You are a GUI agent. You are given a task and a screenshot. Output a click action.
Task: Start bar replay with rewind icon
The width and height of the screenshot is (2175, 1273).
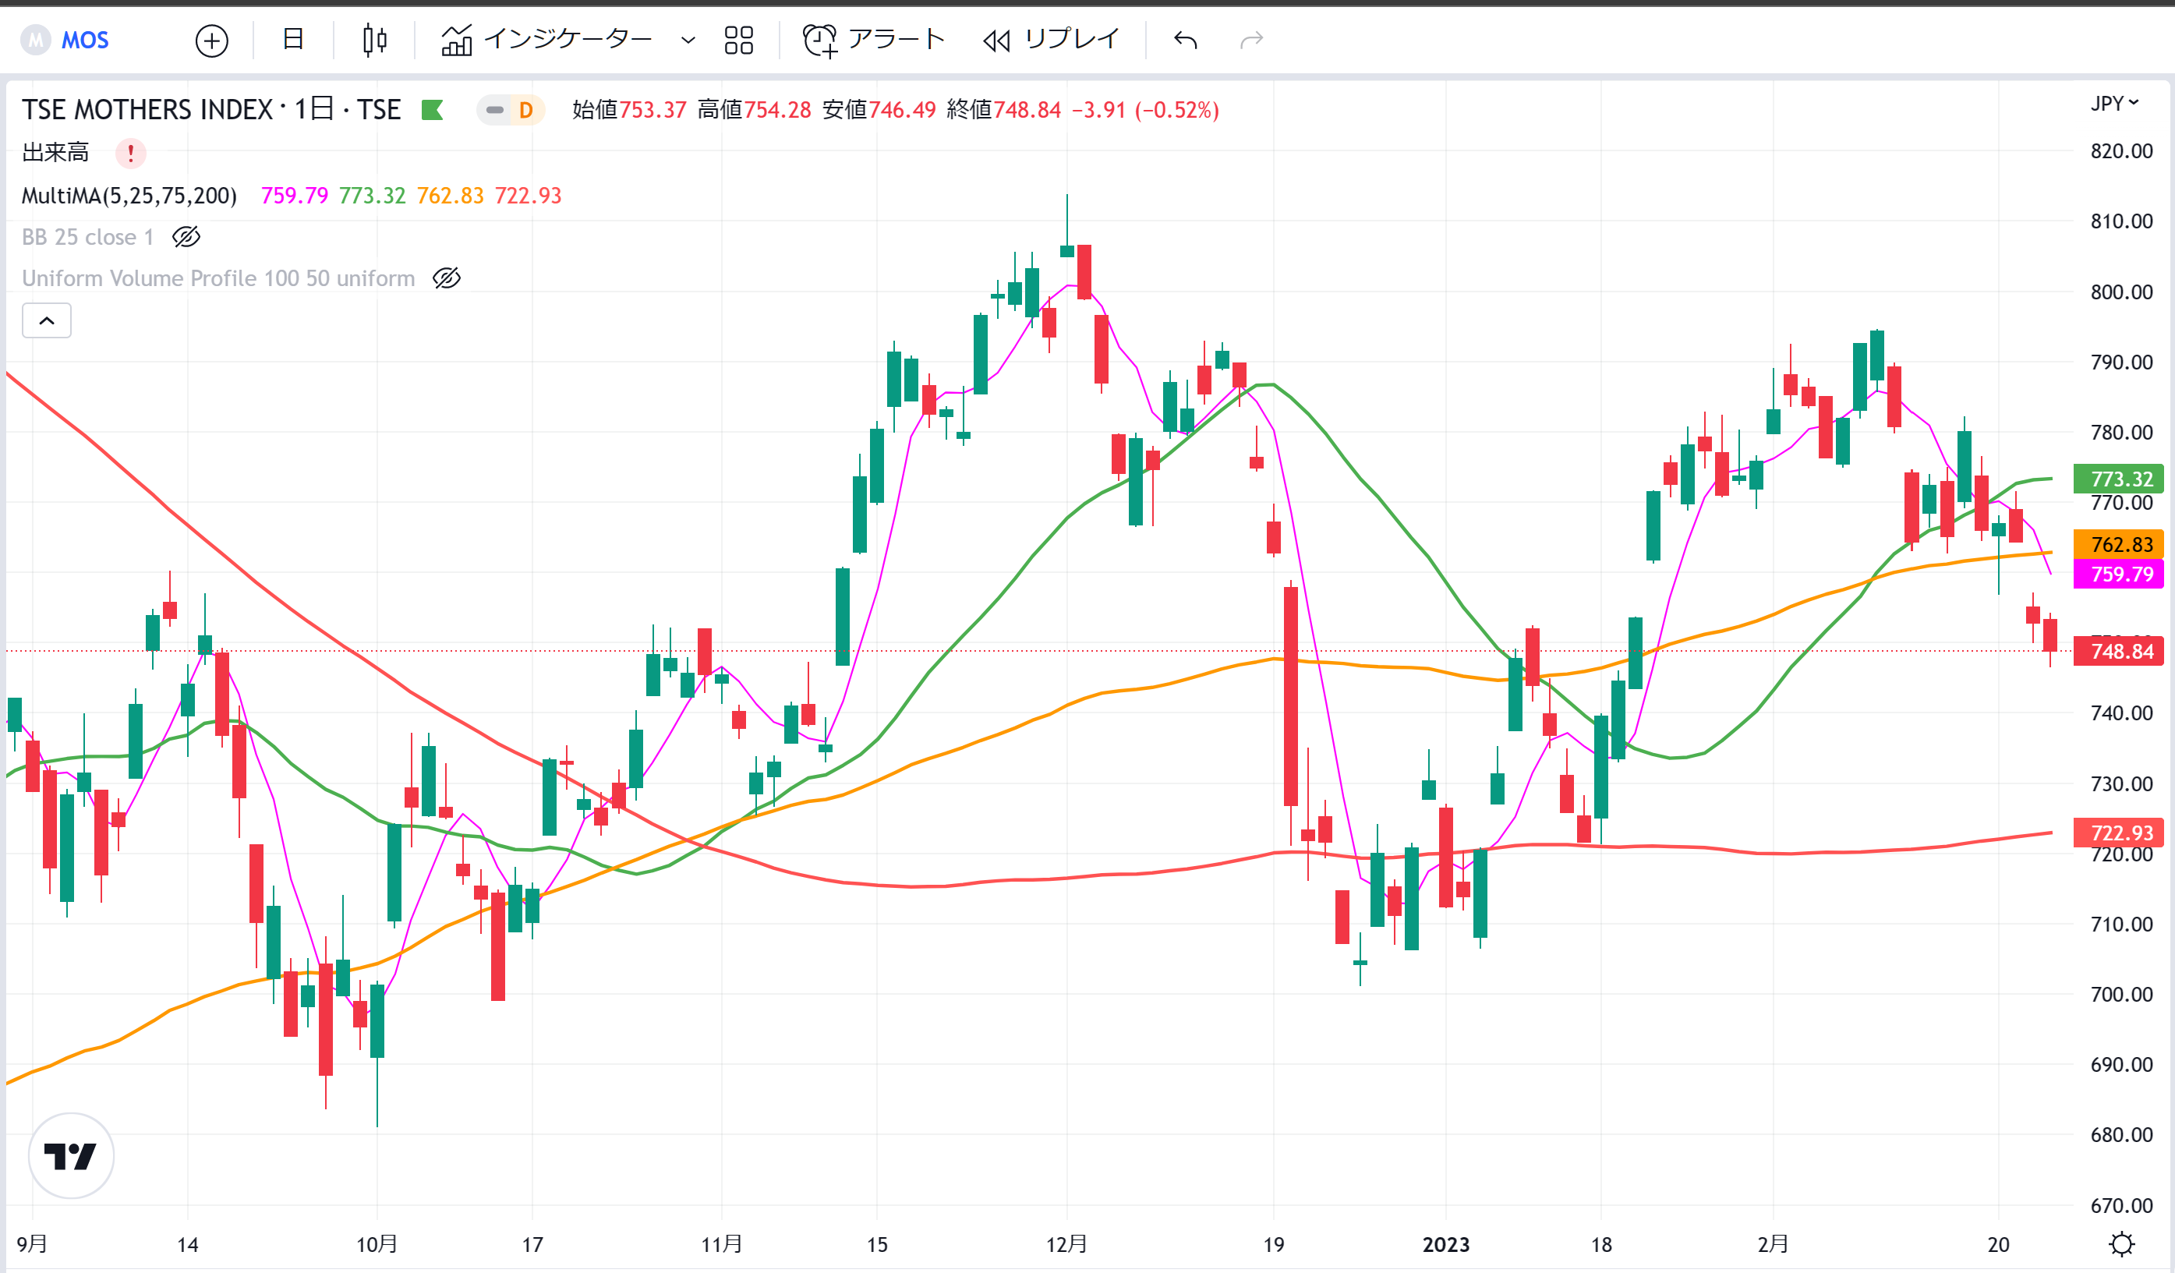(x=997, y=41)
